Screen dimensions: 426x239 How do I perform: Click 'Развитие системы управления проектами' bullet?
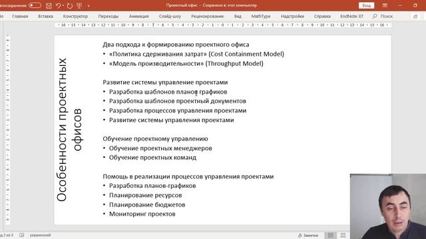pyautogui.click(x=172, y=120)
